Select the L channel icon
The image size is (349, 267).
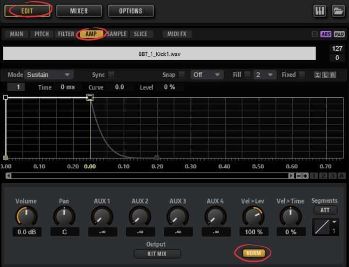tap(325, 75)
